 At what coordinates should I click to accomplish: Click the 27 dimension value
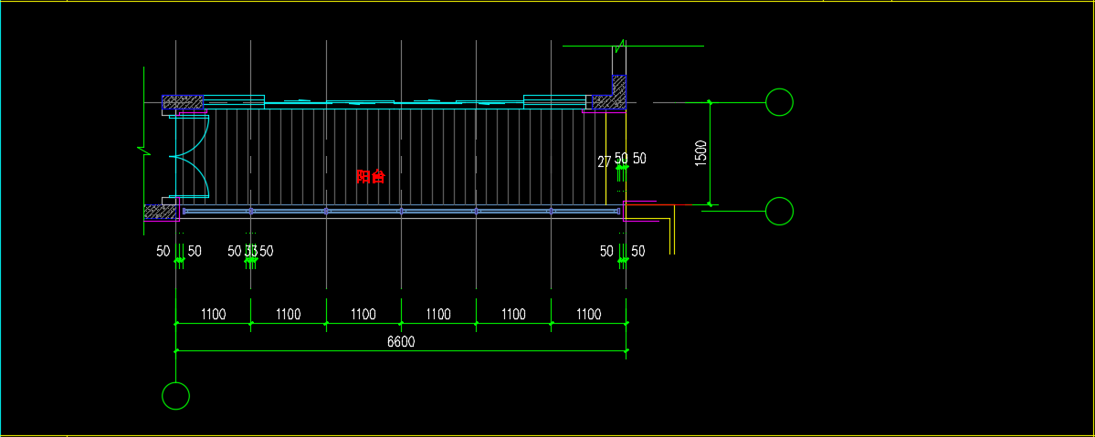[x=605, y=162]
